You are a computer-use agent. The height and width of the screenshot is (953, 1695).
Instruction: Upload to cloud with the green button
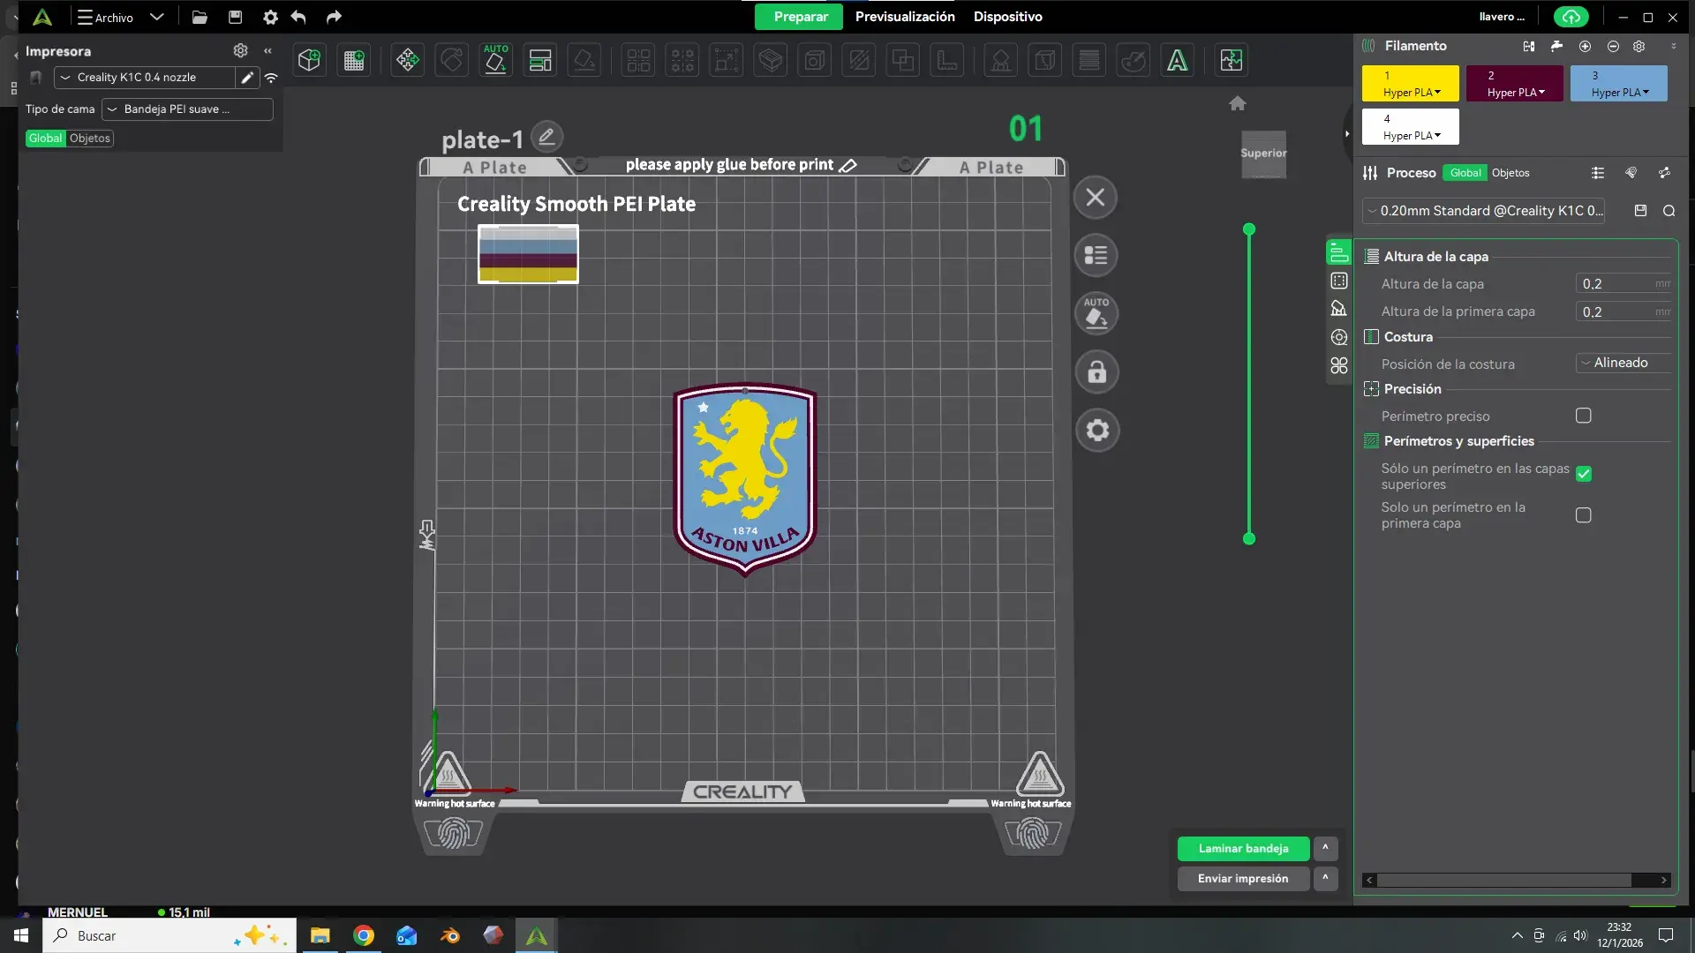[x=1571, y=17]
